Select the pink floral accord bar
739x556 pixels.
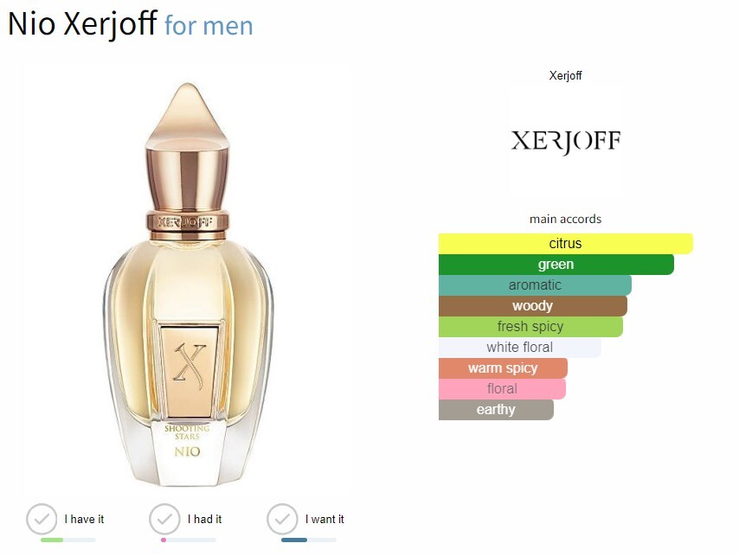pyautogui.click(x=502, y=388)
